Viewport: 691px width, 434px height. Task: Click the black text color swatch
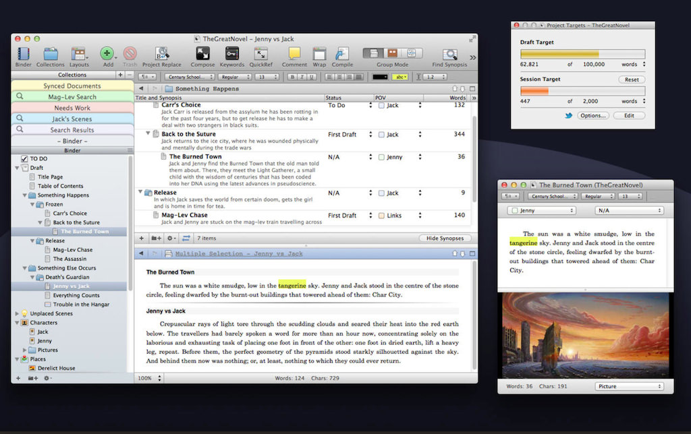[380, 77]
